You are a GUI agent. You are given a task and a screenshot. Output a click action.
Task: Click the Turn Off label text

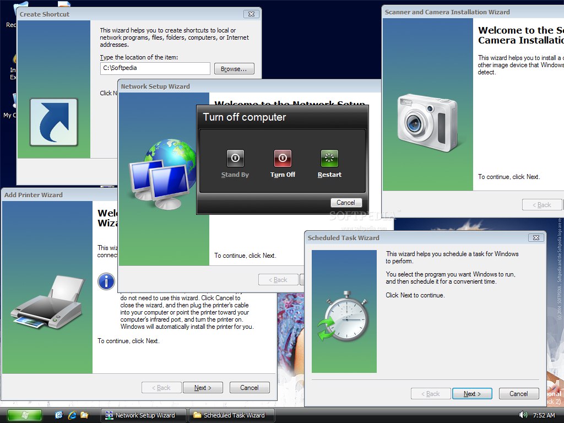(283, 175)
